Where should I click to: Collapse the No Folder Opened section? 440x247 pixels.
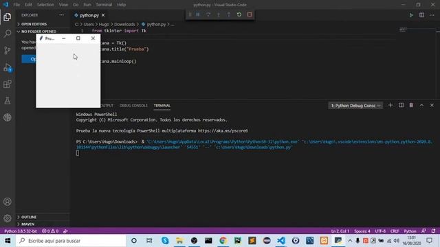(43, 32)
